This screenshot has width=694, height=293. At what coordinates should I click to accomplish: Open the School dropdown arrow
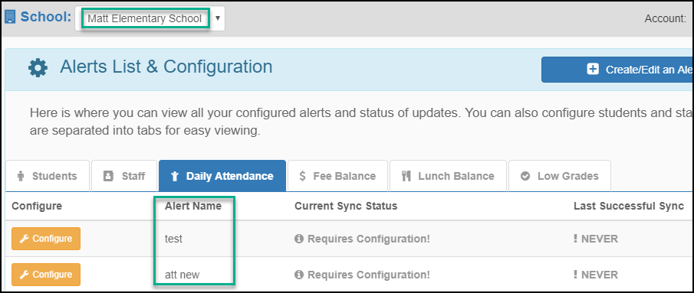217,18
